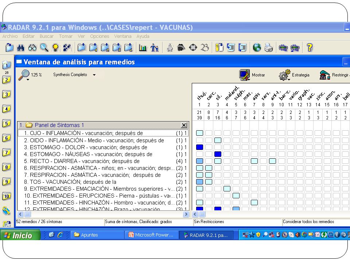Select symptom row OJO - INFLAMACIÓN
Screen dimensions: 350x262
tap(103, 133)
